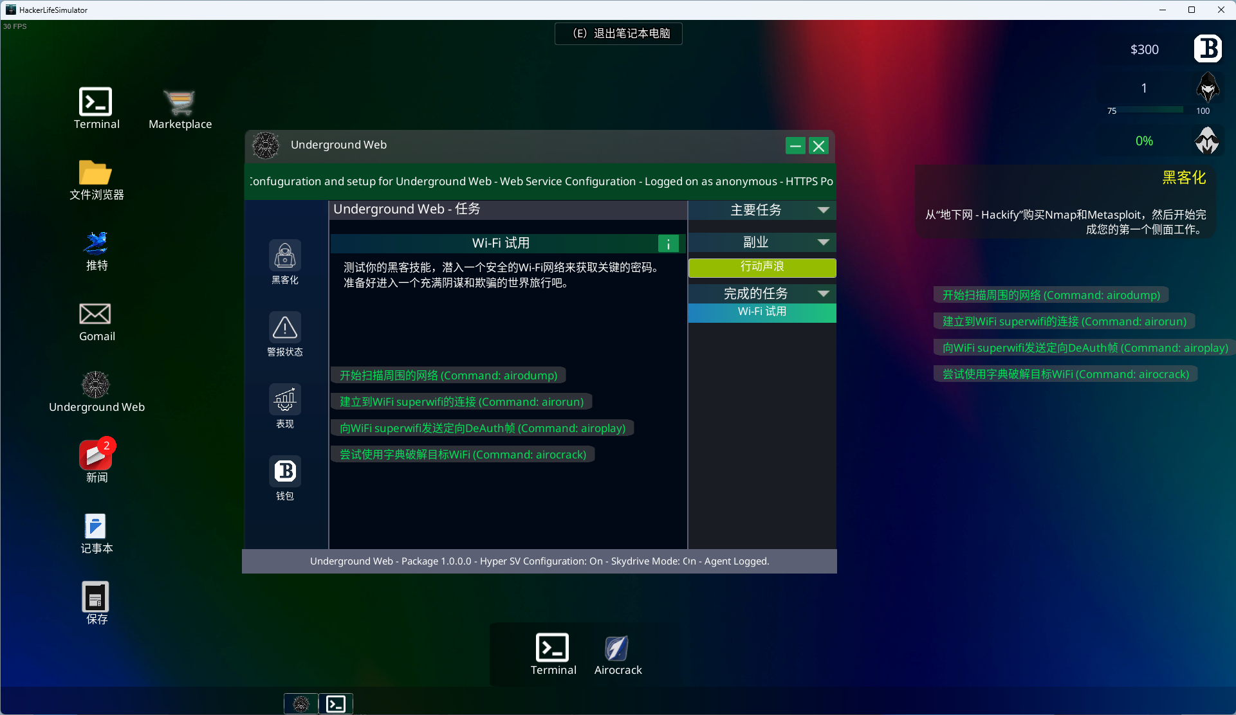The image size is (1236, 715).
Task: Click the (E) 退出笔记本电脑 button
Action: coord(618,33)
